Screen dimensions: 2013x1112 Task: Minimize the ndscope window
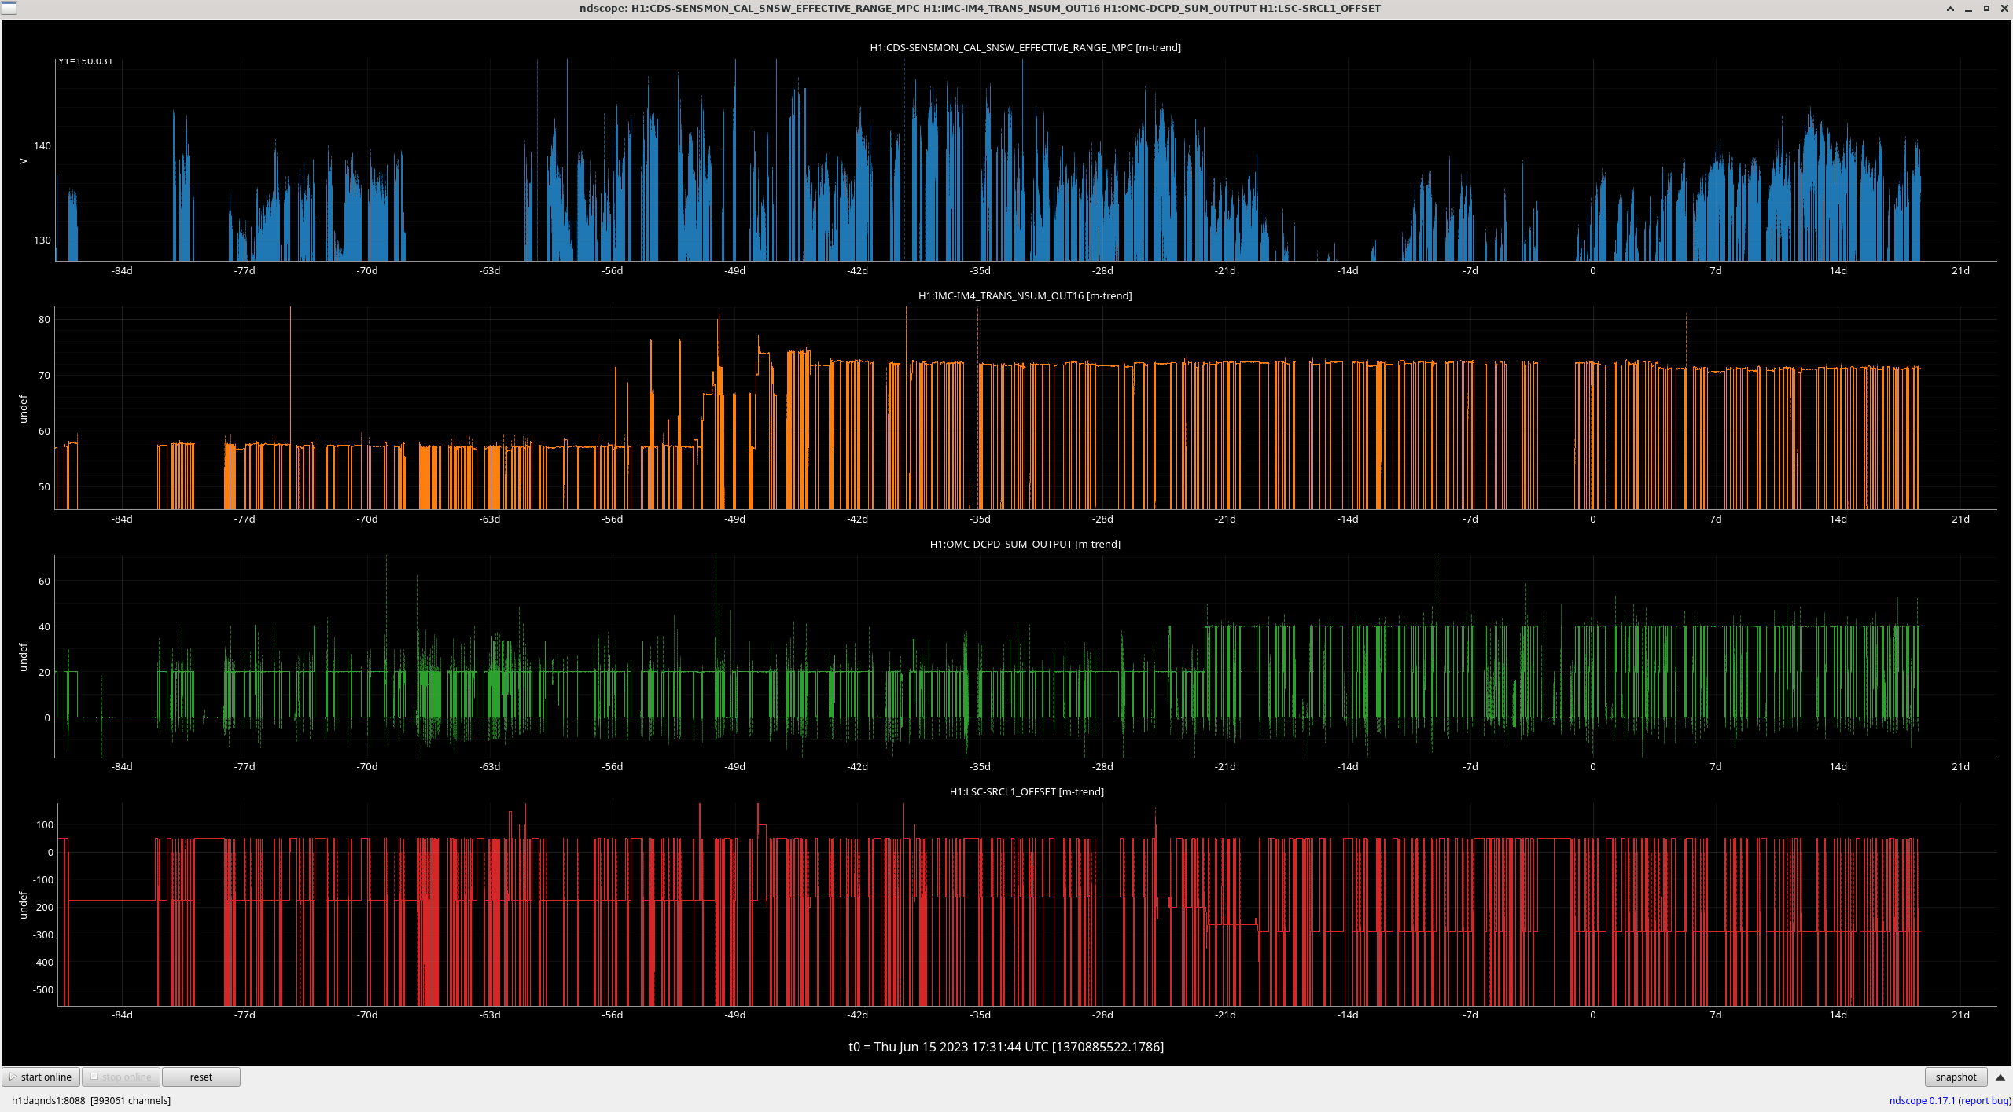1968,9
